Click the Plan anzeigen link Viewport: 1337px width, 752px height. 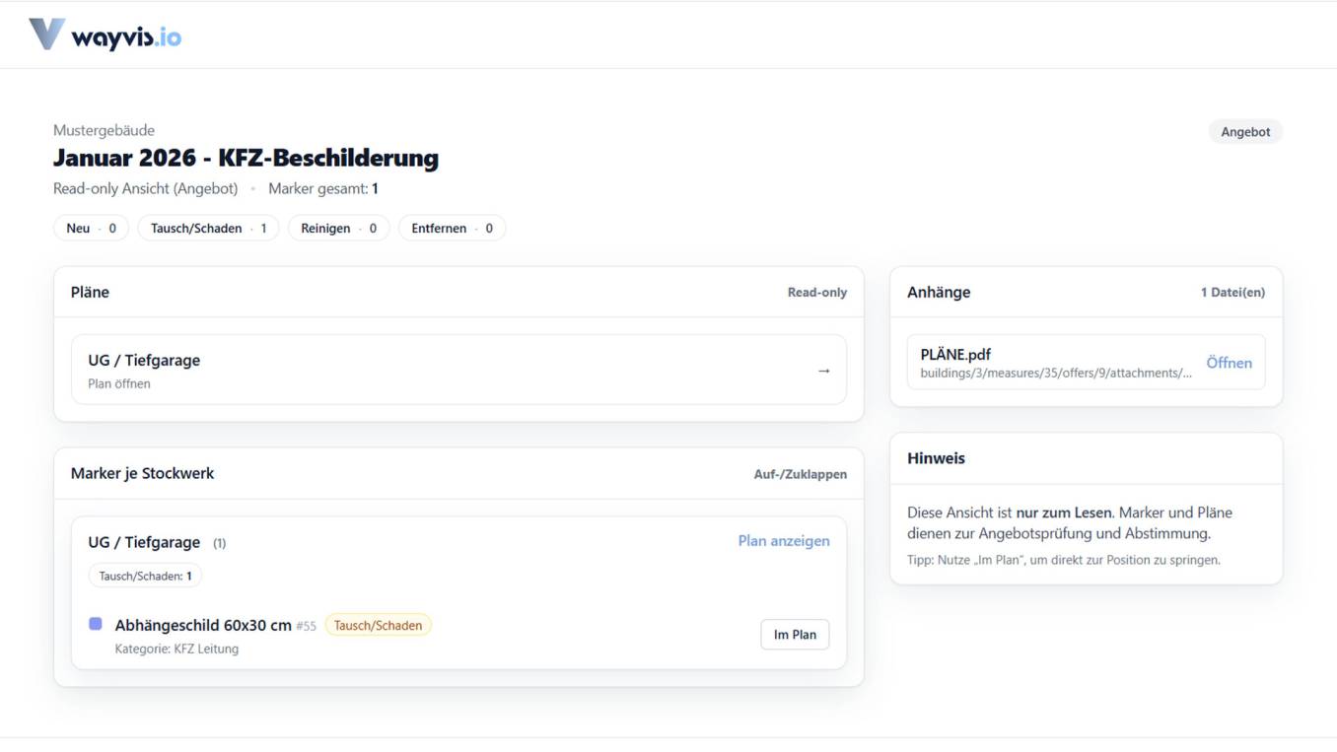[783, 541]
